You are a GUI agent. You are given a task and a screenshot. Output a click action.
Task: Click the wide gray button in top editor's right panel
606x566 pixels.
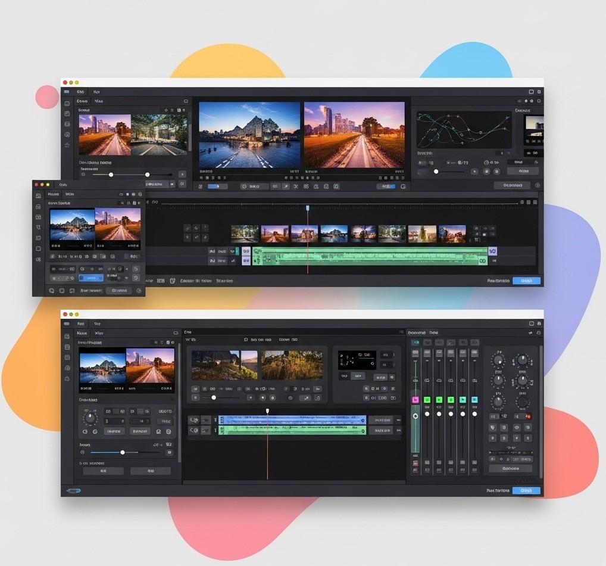pos(513,185)
